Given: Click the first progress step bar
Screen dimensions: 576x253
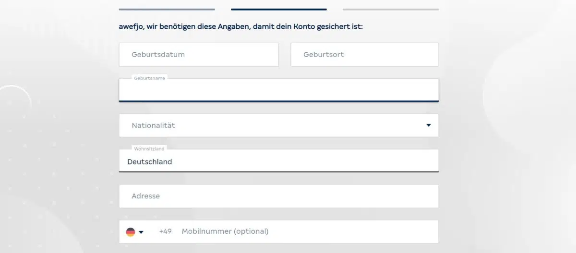Looking at the screenshot, I should tap(167, 9).
